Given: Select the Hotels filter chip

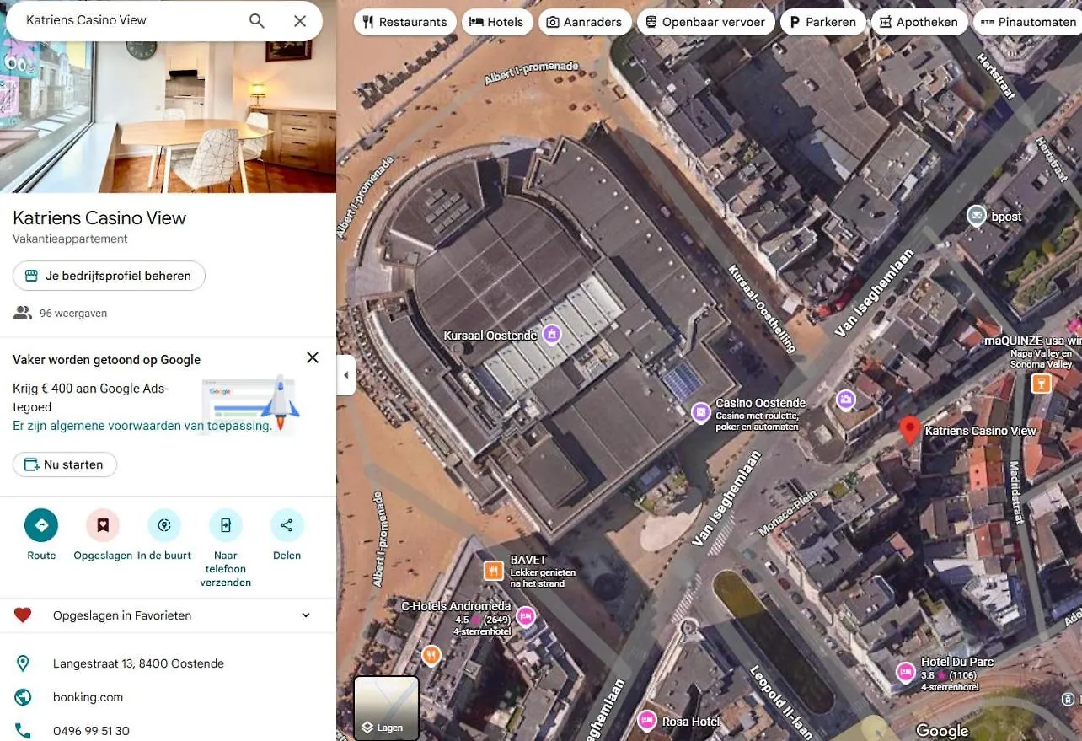Looking at the screenshot, I should [497, 22].
